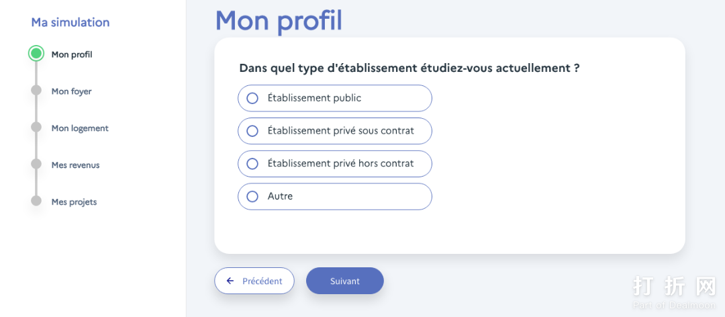
Task: Click the green Mon profil step indicator
Action: coord(36,54)
